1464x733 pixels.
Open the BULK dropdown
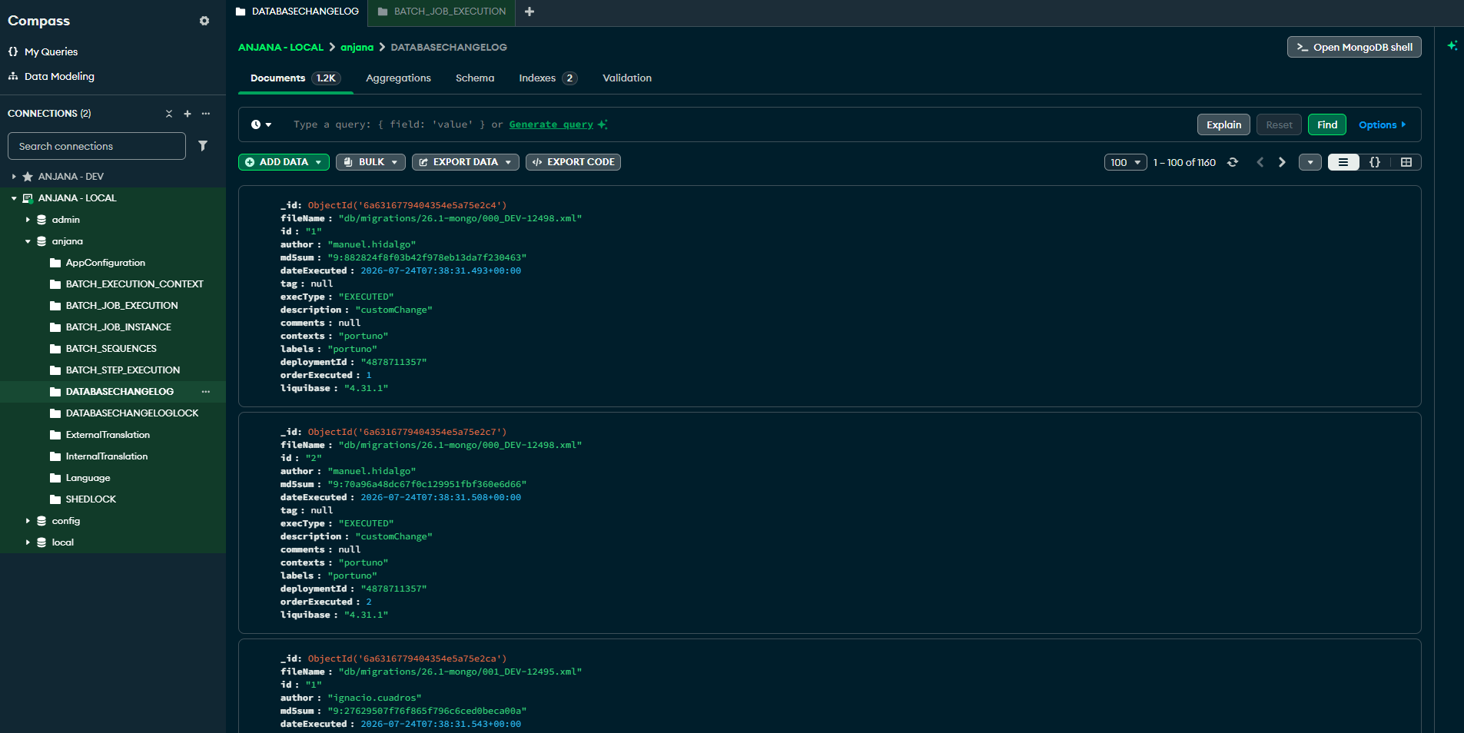[370, 162]
